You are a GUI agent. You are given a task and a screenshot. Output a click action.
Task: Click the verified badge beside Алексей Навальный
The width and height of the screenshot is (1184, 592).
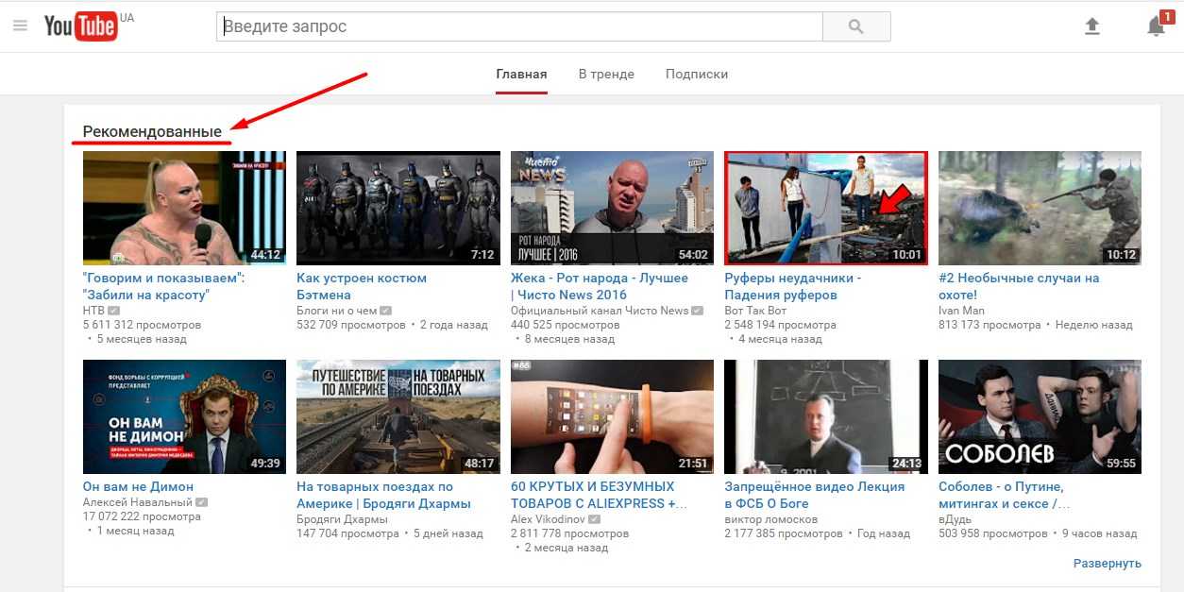coord(201,503)
